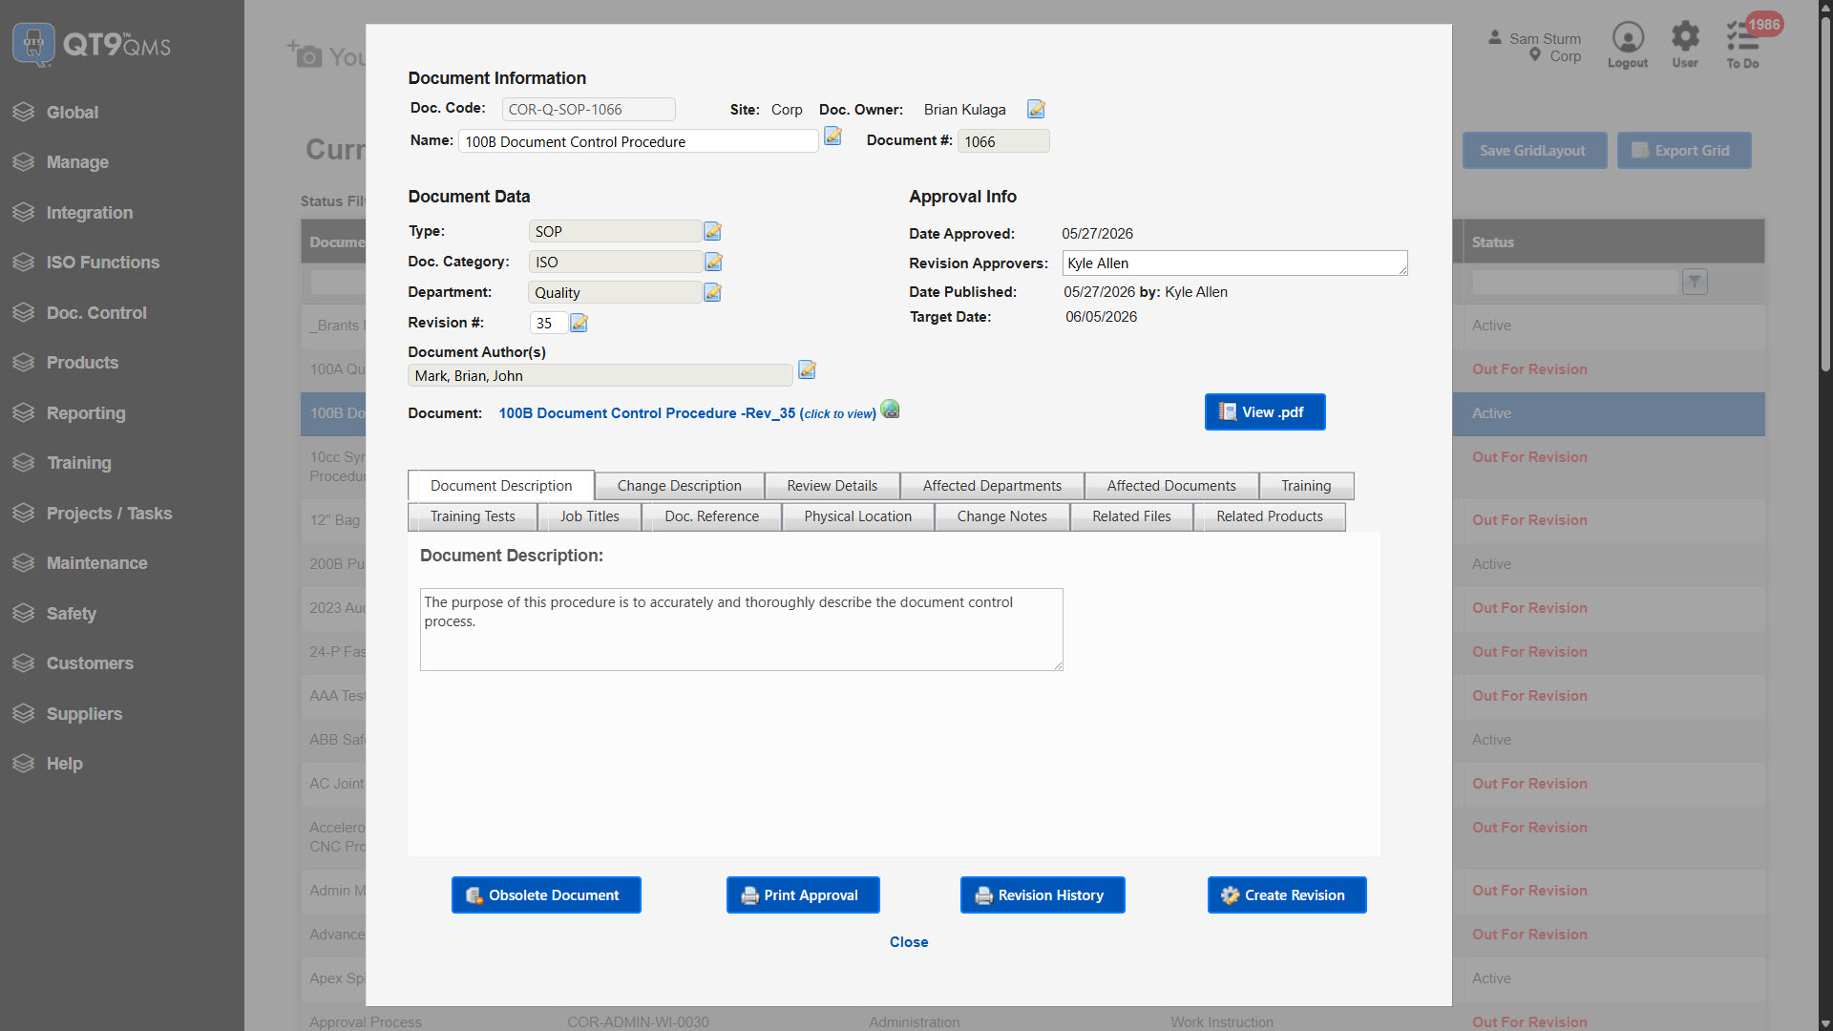
Task: Click the Status column filter icon
Action: [1695, 282]
